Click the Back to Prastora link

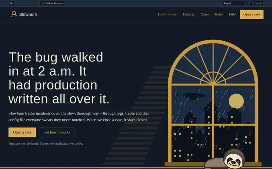point(52,3)
